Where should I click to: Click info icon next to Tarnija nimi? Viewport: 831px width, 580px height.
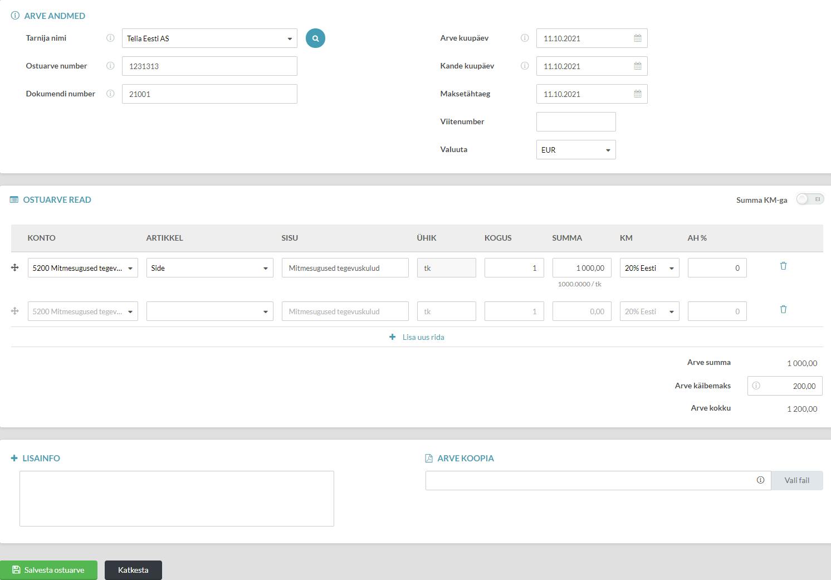110,38
